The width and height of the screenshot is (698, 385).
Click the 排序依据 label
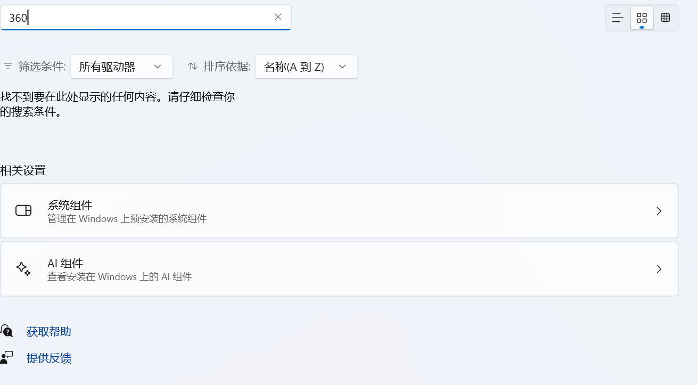tap(227, 67)
